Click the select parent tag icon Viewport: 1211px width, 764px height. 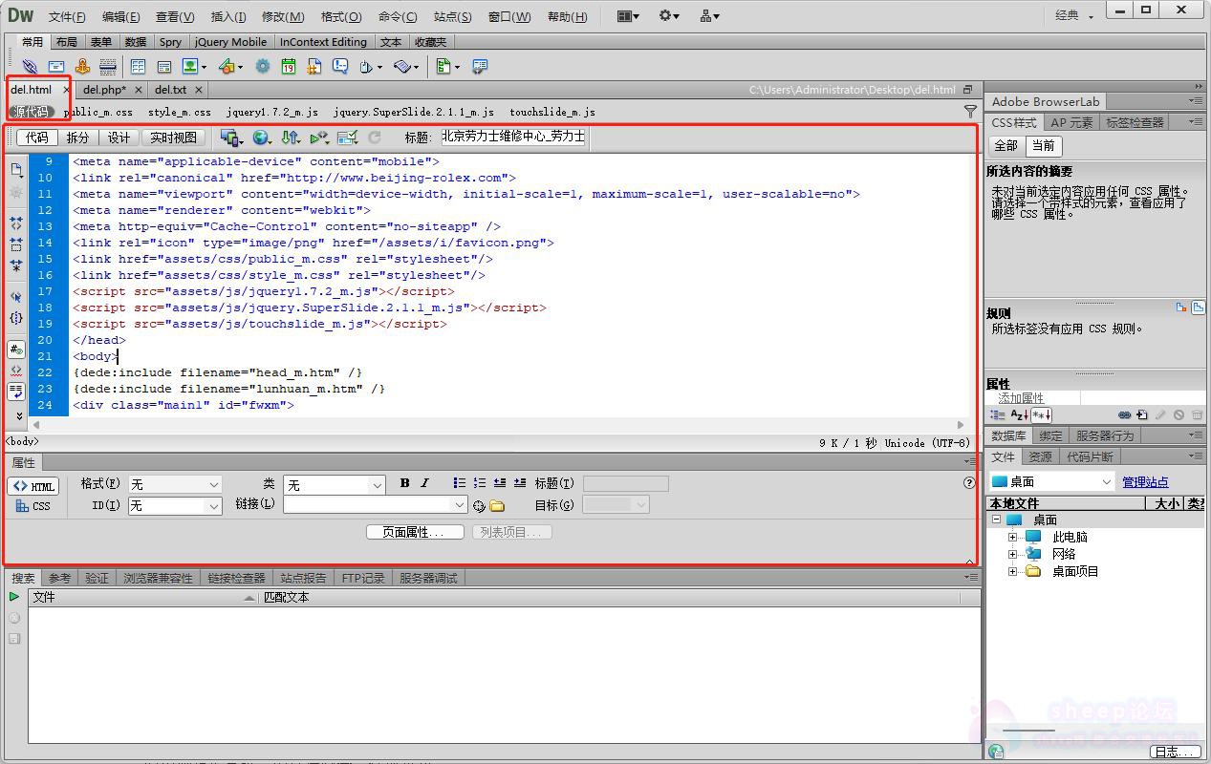[x=16, y=297]
